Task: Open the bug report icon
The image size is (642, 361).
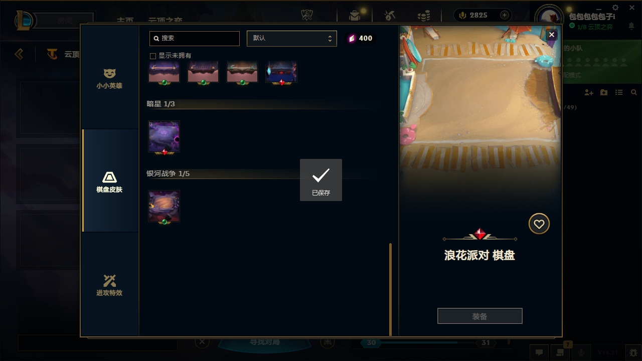Action: (x=633, y=352)
